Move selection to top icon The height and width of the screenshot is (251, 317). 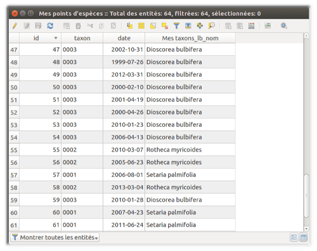click(188, 26)
